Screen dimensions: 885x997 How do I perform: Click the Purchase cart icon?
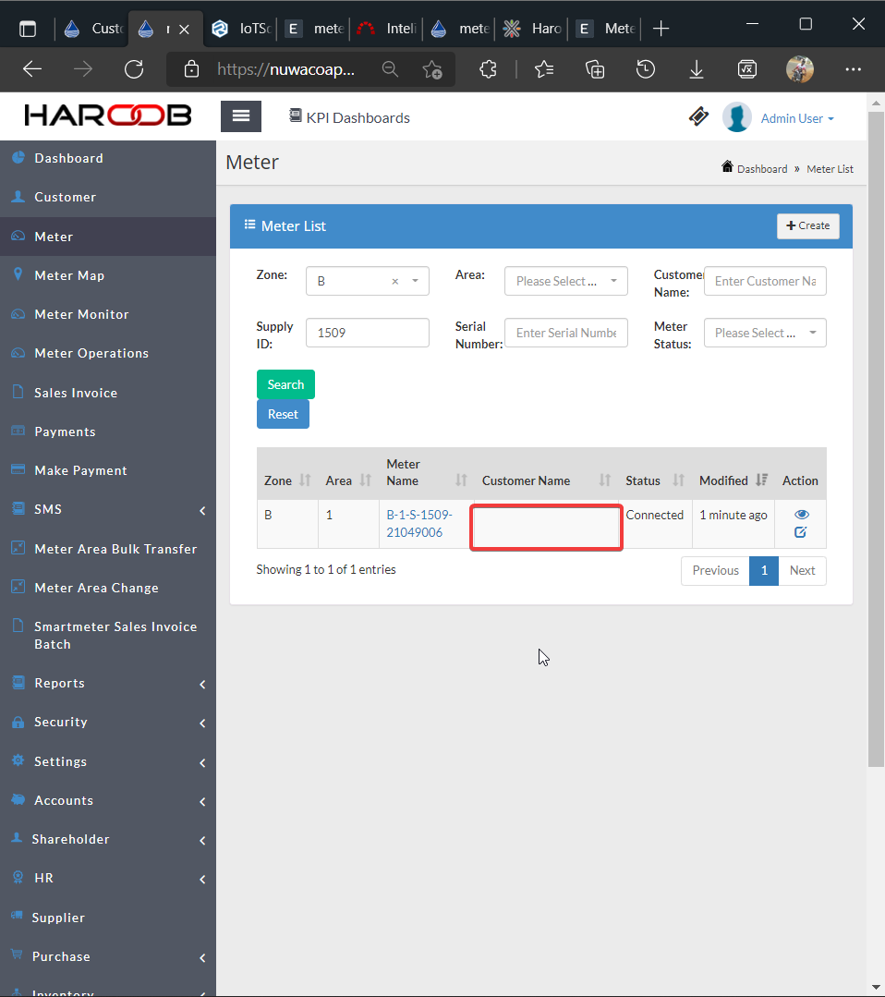click(18, 954)
